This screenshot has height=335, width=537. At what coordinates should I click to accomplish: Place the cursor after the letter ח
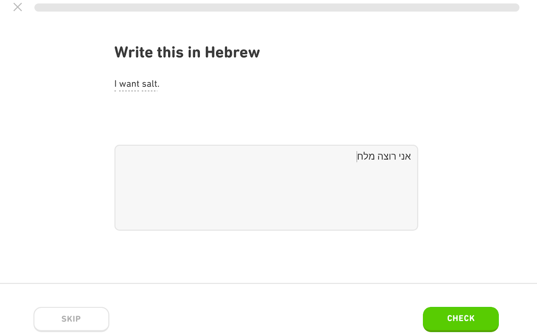(x=357, y=157)
